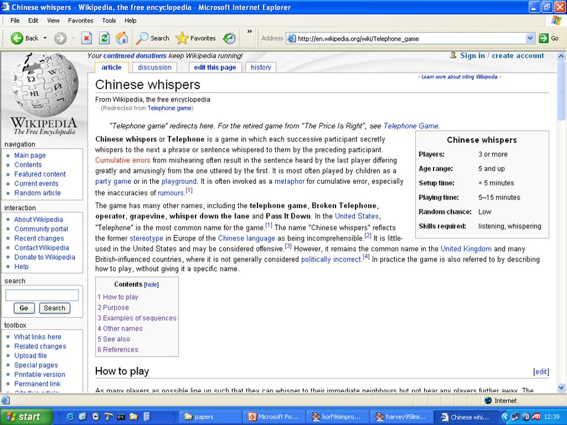Open the Search magnifier toolbar button
This screenshot has height=425, width=567.
[152, 38]
